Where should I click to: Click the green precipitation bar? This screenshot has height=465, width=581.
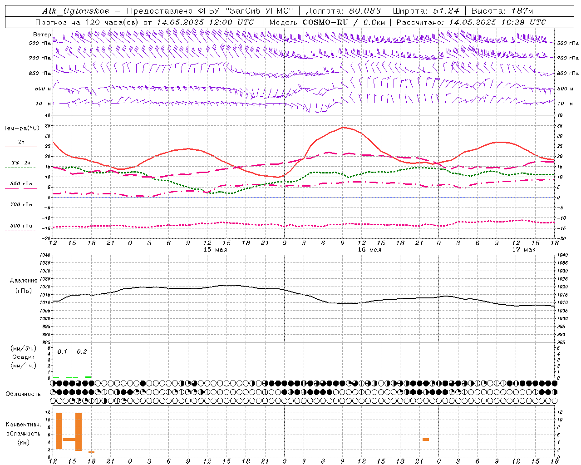click(x=88, y=377)
